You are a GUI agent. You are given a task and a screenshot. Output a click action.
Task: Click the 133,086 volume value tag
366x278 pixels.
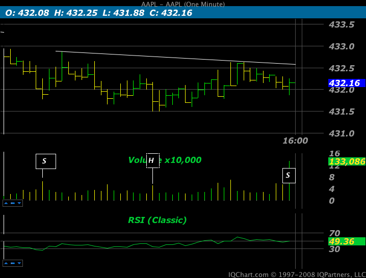pyautogui.click(x=347, y=161)
